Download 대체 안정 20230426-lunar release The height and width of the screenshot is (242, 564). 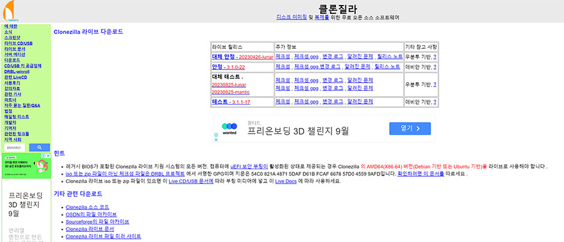tap(243, 57)
